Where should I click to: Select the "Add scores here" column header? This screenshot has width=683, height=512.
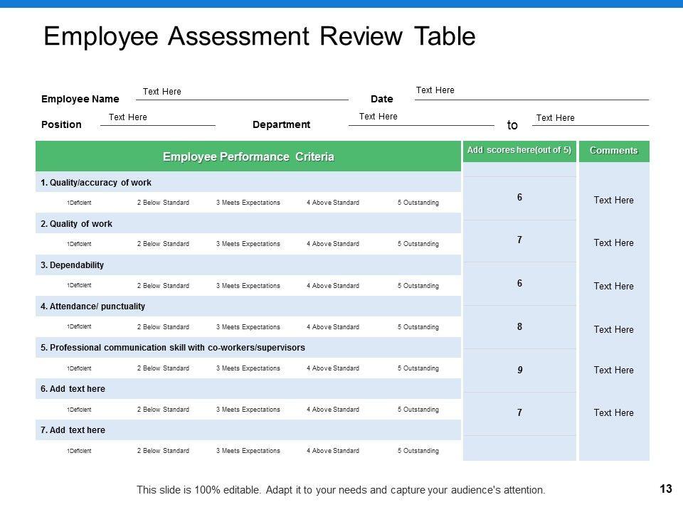(519, 150)
